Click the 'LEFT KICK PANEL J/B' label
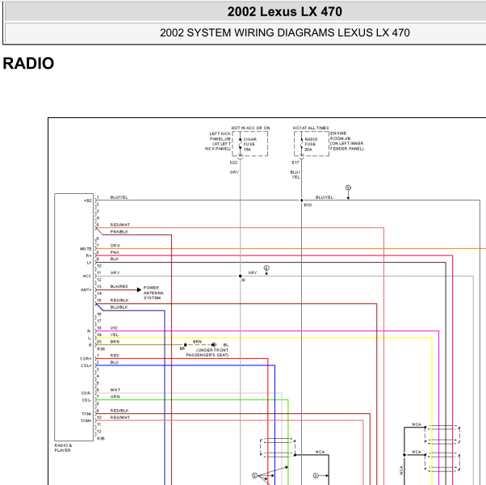Screen dimensions: 486x485 [218, 141]
